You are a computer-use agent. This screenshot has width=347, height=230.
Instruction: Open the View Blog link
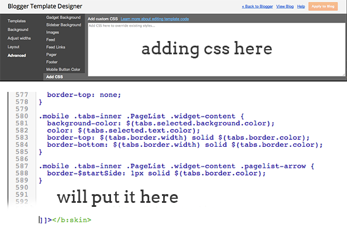285,6
